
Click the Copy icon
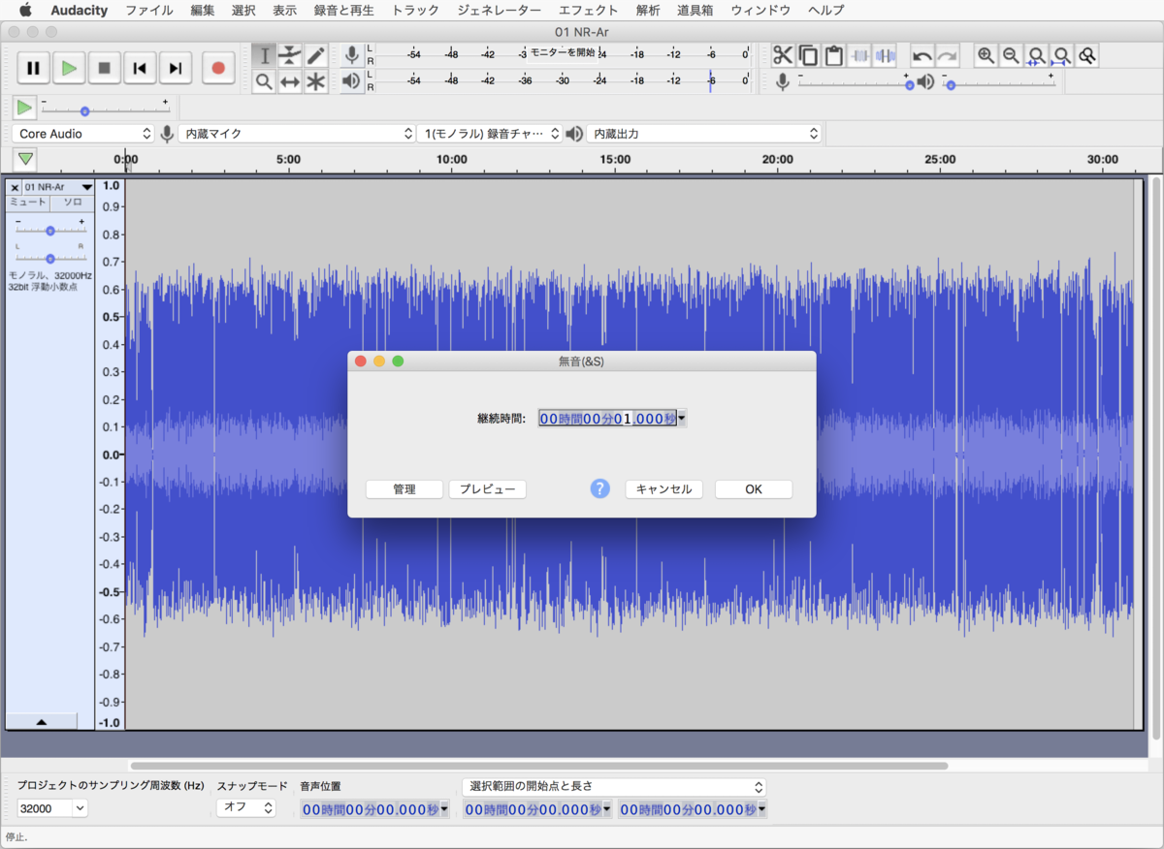[x=808, y=56]
